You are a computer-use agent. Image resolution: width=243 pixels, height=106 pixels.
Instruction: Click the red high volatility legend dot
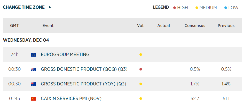[x=175, y=8]
